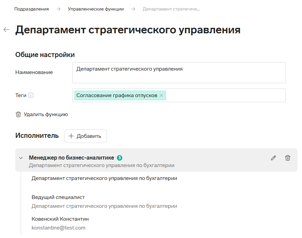Focus the Наименование text field

tap(179, 73)
